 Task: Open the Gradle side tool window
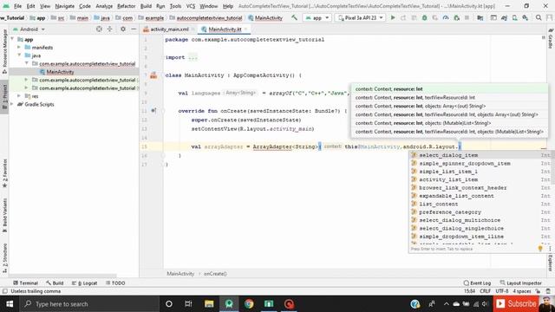[x=551, y=38]
